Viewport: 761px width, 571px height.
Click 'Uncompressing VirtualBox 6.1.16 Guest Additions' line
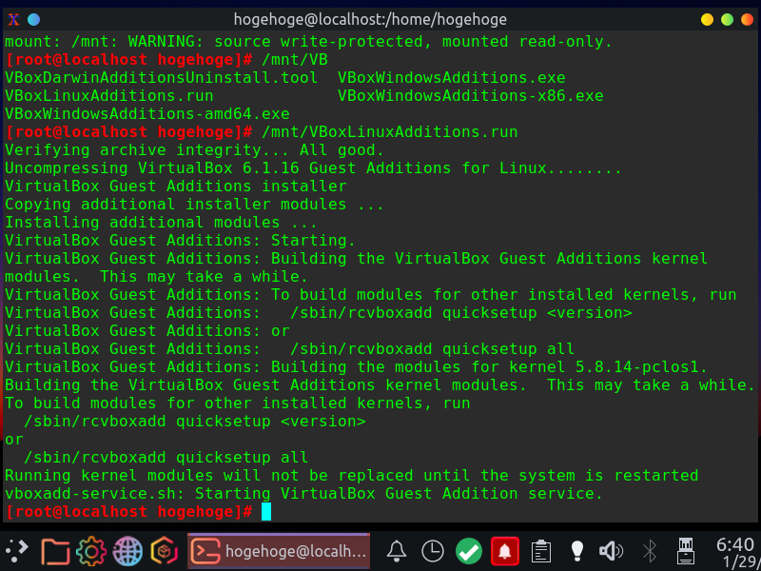313,168
